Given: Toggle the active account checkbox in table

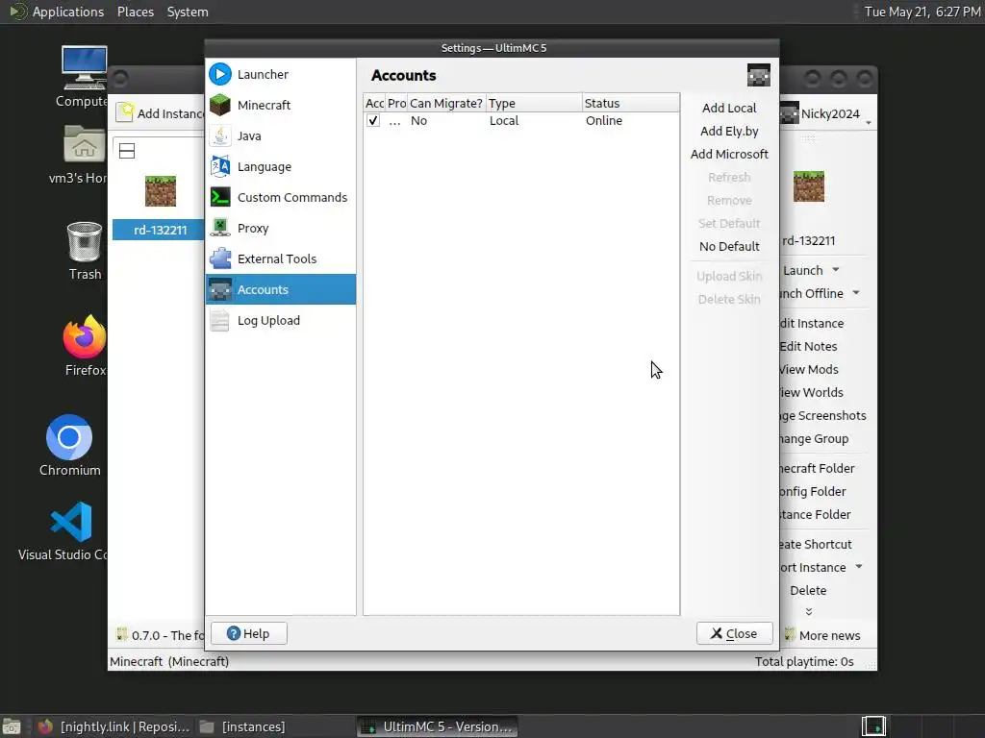Looking at the screenshot, I should (x=373, y=120).
